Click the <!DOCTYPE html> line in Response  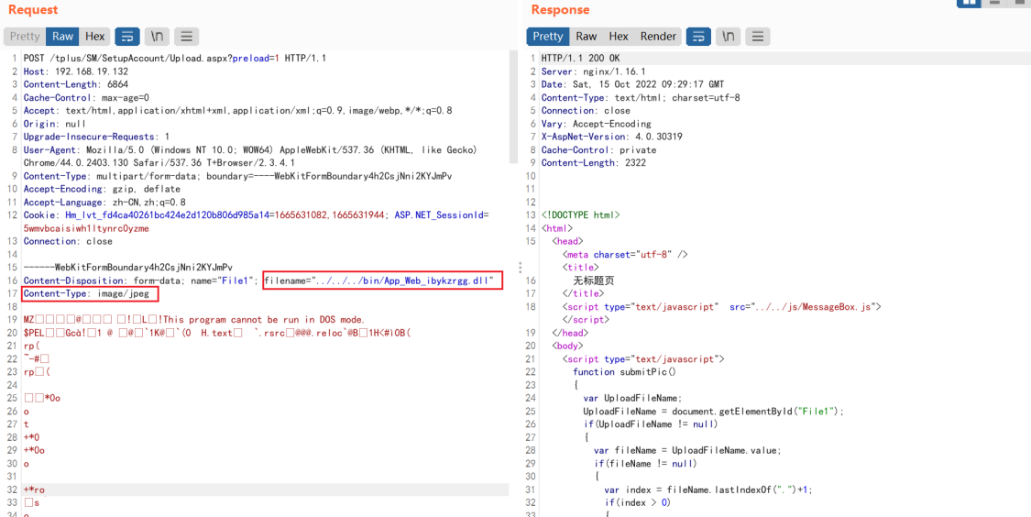(580, 215)
